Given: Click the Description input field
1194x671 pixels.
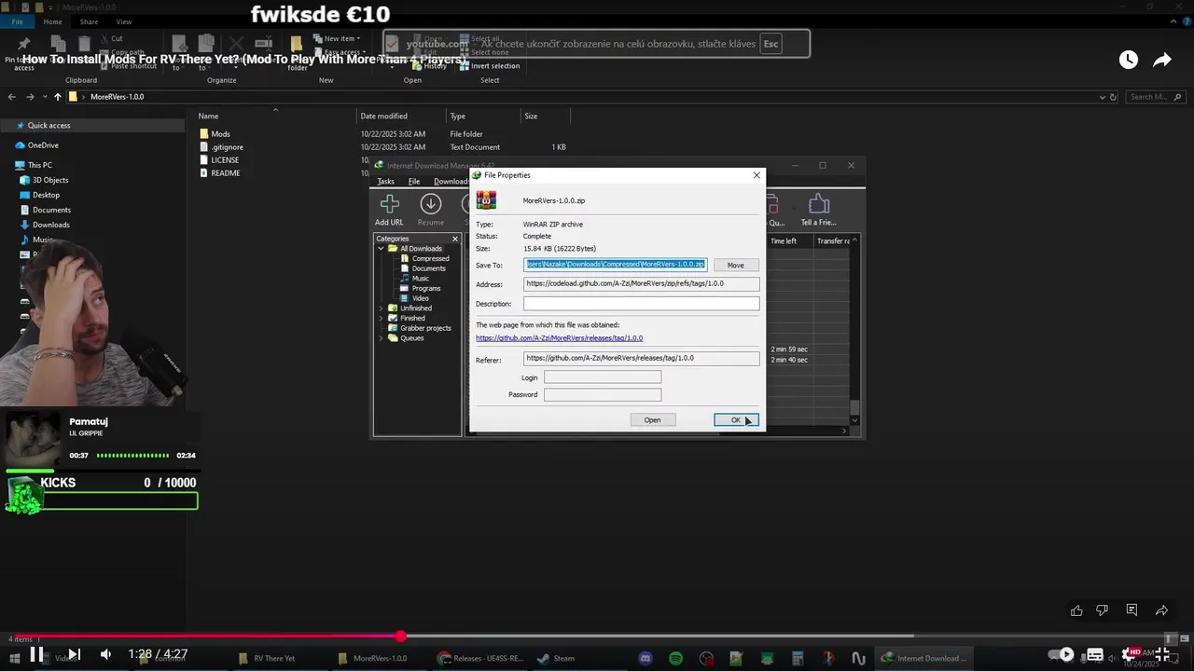Looking at the screenshot, I should click(642, 304).
